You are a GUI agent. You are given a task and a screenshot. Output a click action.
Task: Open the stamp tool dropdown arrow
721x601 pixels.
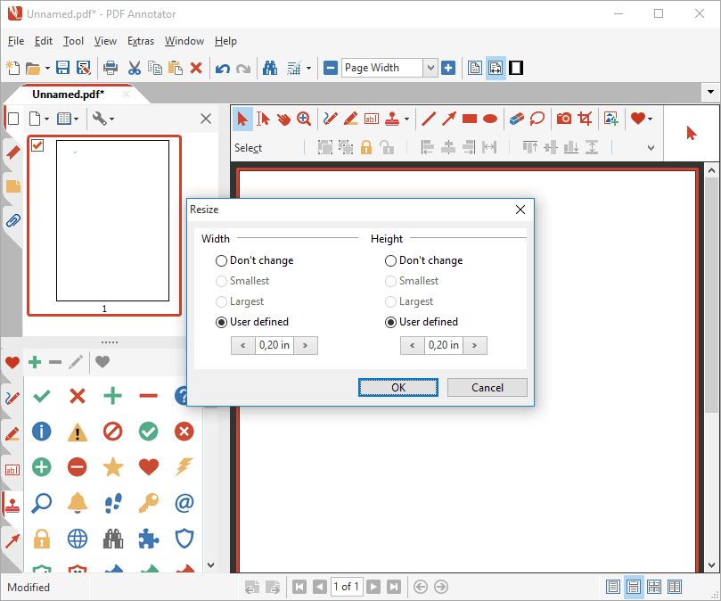(406, 119)
